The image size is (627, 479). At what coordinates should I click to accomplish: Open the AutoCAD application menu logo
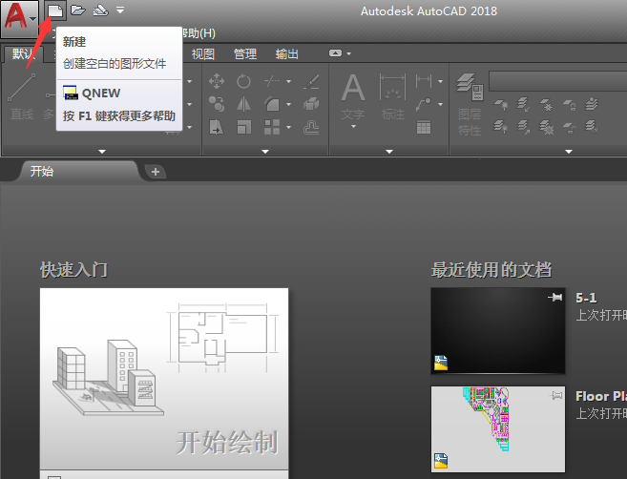pyautogui.click(x=19, y=18)
